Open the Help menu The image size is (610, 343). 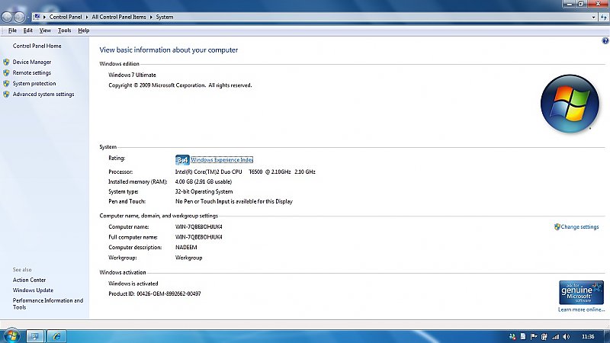(x=84, y=30)
